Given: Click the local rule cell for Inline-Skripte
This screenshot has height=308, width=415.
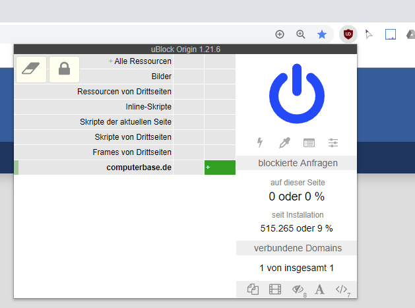Looking at the screenshot, I should pos(220,107).
